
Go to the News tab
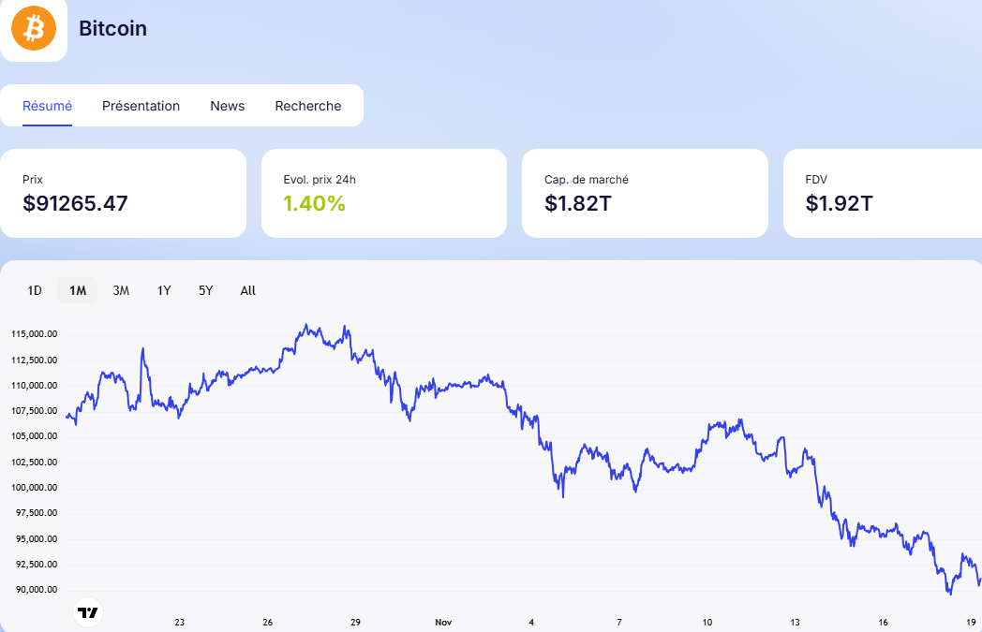pyautogui.click(x=227, y=106)
